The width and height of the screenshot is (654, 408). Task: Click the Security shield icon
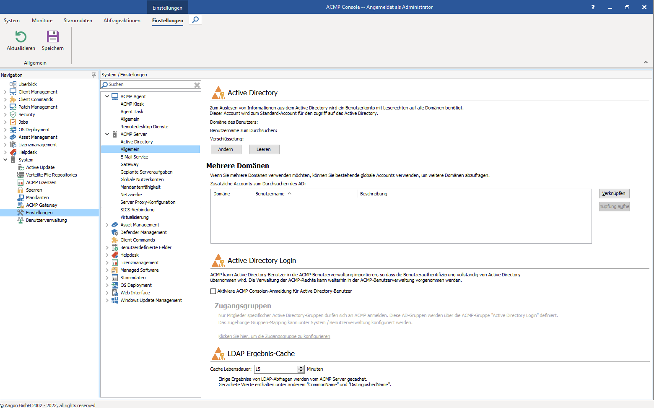tap(13, 114)
